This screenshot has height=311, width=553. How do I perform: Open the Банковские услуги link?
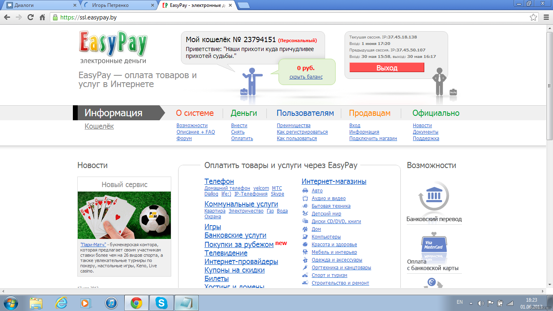[x=236, y=236]
